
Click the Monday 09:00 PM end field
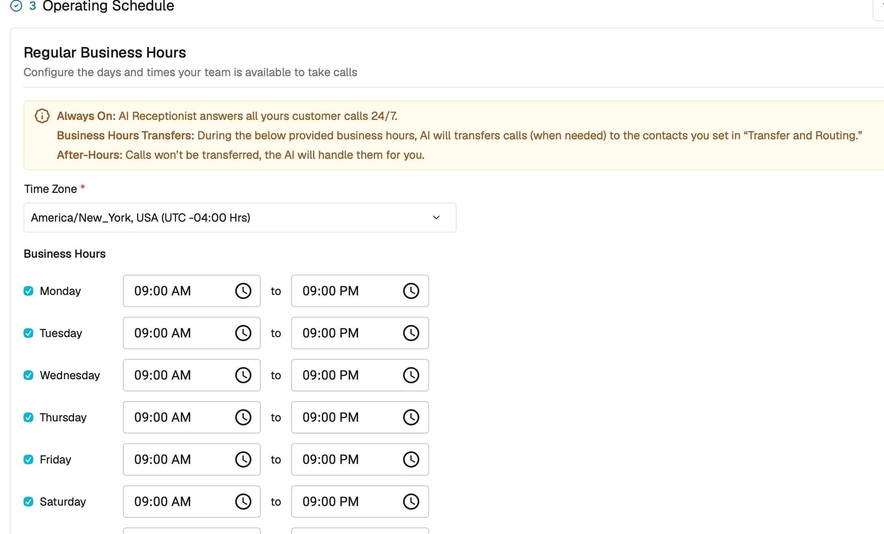tap(360, 291)
